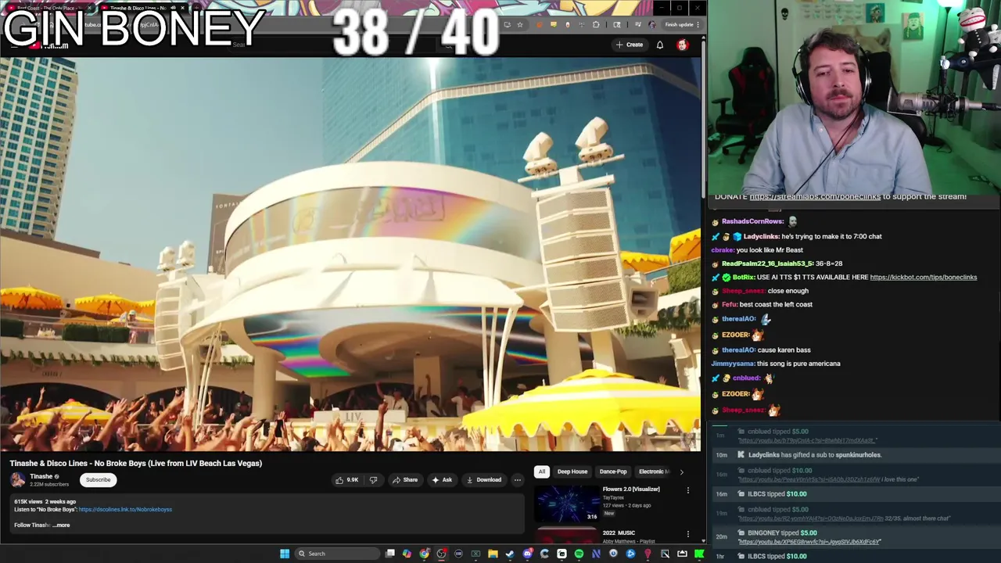The height and width of the screenshot is (563, 1001).
Task: Click Finish update in the browser
Action: [679, 24]
